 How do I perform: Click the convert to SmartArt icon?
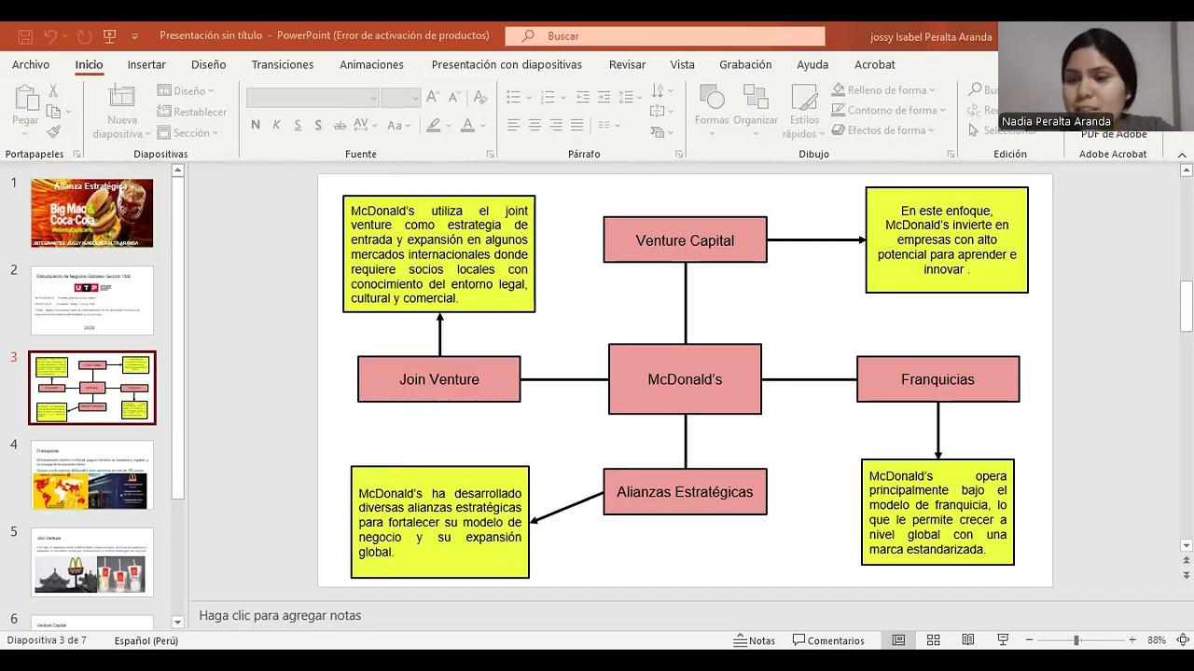pos(661,131)
